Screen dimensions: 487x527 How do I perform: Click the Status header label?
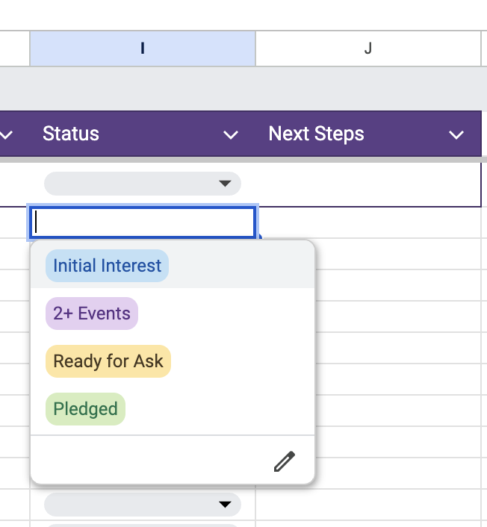71,134
